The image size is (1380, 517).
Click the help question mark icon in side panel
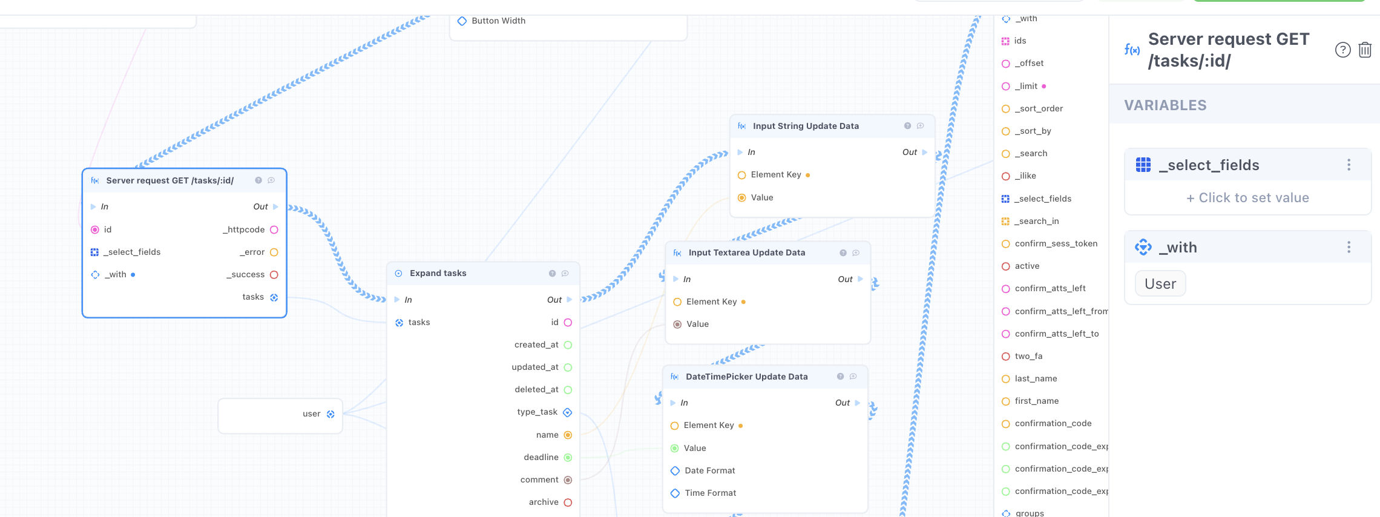tap(1342, 50)
